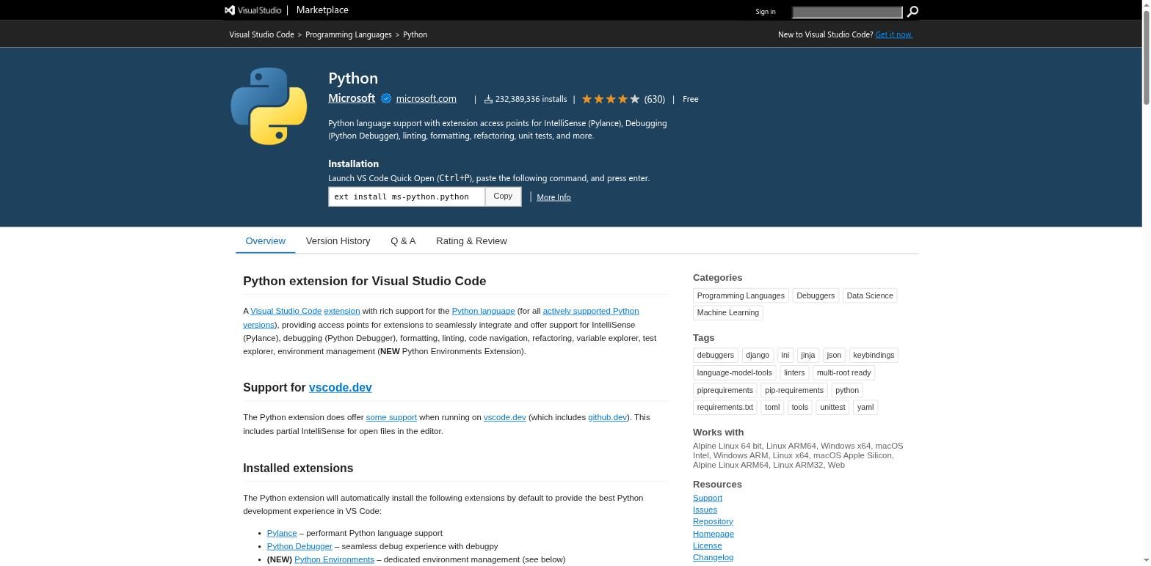Click the tools tag
Viewport: 1151px width, 566px height.
[x=799, y=407]
